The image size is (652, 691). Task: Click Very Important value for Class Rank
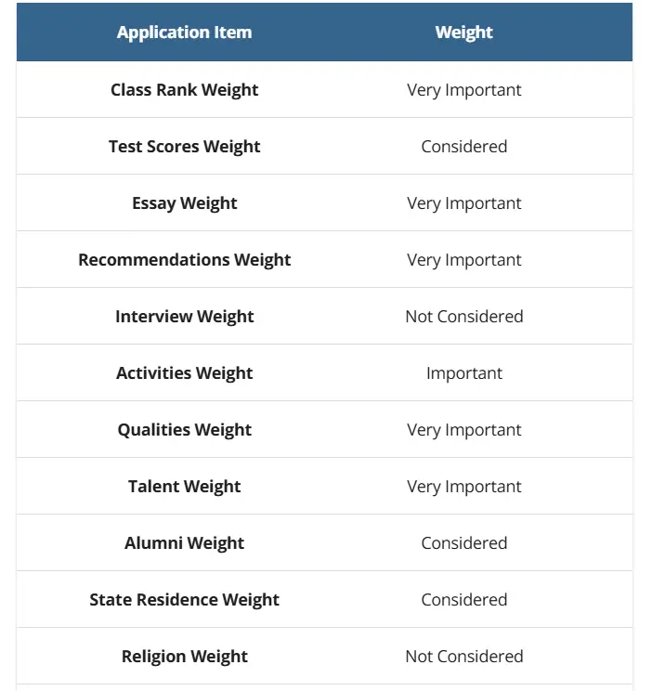(463, 90)
